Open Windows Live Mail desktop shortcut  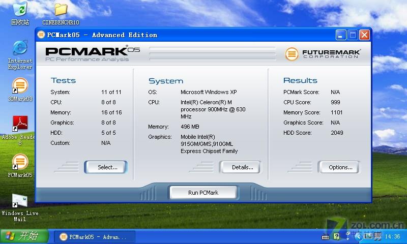coord(20,207)
